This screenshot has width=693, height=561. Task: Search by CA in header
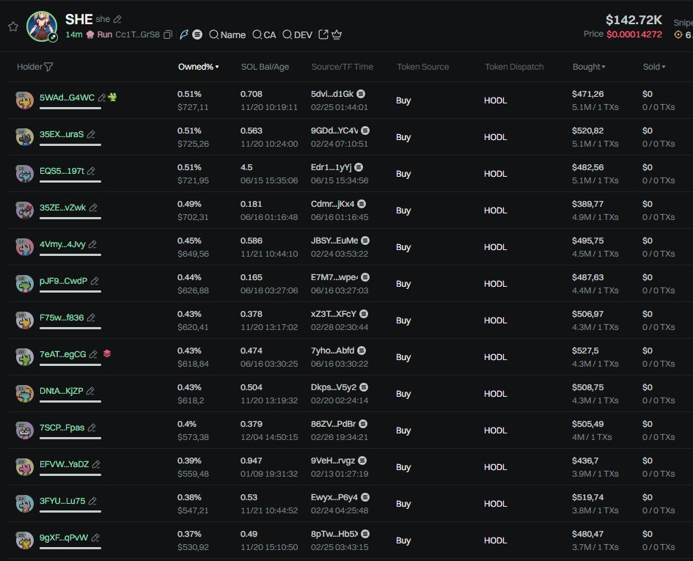coord(264,34)
